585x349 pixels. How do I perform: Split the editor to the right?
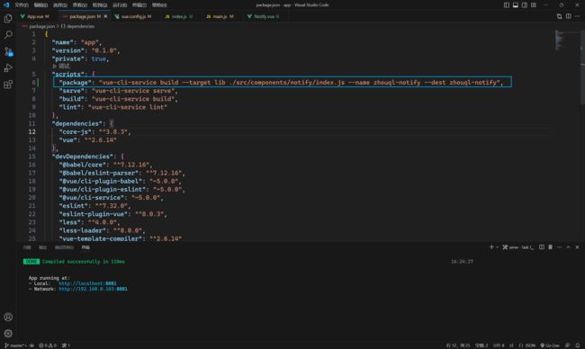[568, 16]
